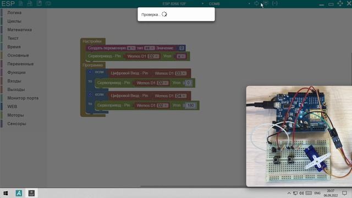Click the save project icon in top toolbar
The height and width of the screenshot is (198, 352).
tap(39, 3)
